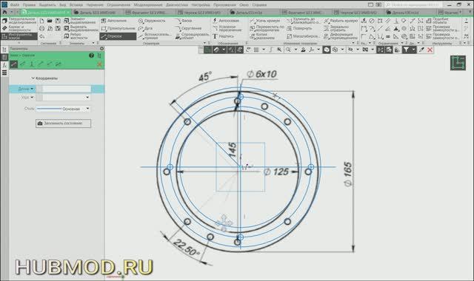Screen dimensions: 474x281
Task: Click the home icon on tab bar
Action: click(x=4, y=12)
